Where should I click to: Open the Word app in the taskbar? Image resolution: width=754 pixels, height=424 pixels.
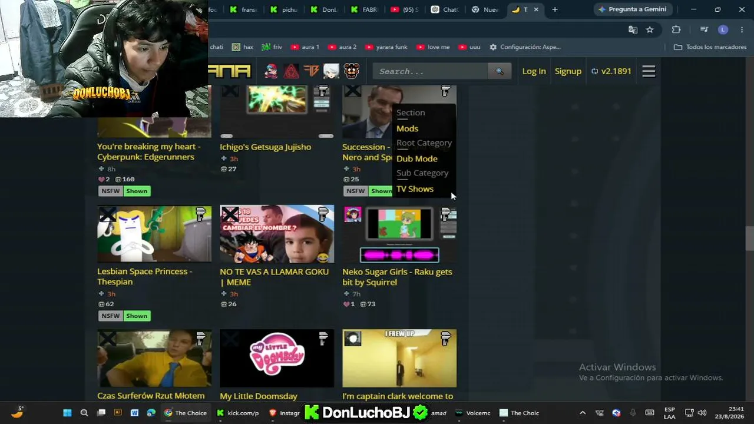pos(134,413)
